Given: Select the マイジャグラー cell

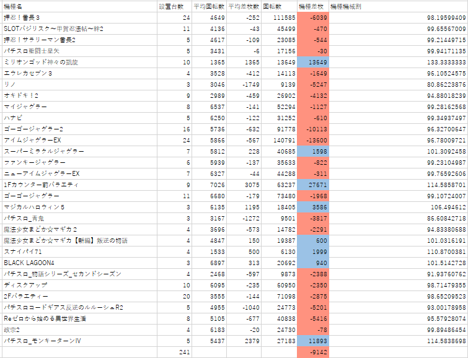Looking at the screenshot, I should 79,107.
